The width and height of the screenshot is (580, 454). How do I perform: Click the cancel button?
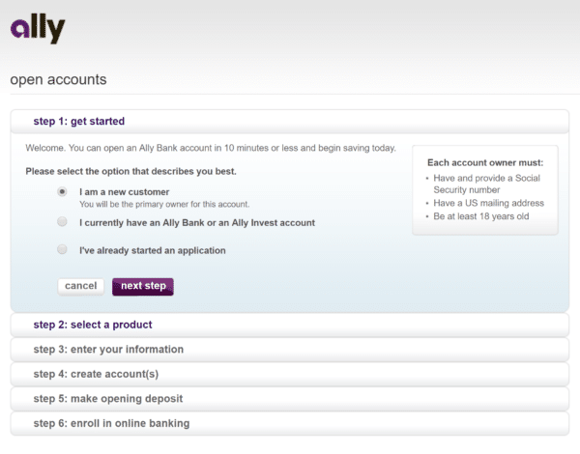pyautogui.click(x=80, y=286)
